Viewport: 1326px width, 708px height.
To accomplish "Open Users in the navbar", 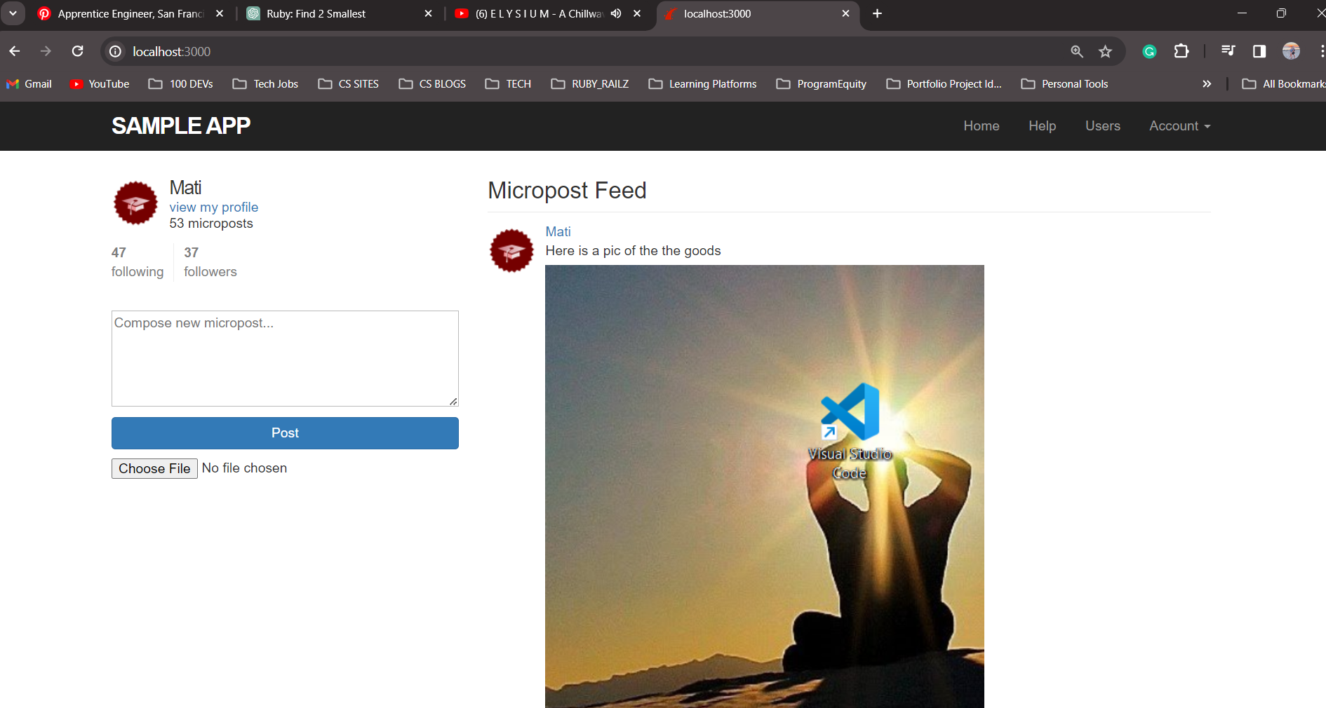I will pos(1102,125).
